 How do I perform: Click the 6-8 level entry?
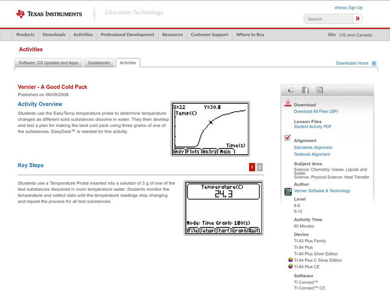coord(297,205)
